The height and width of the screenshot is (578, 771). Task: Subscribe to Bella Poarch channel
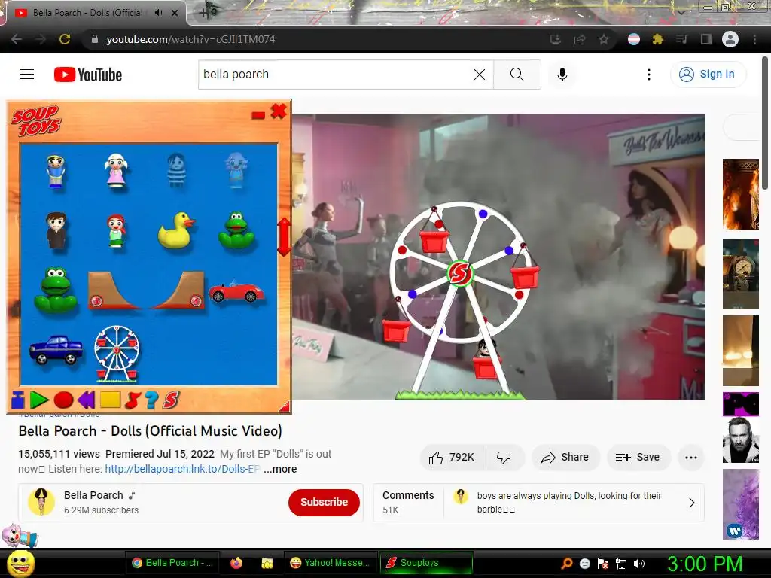pos(324,502)
